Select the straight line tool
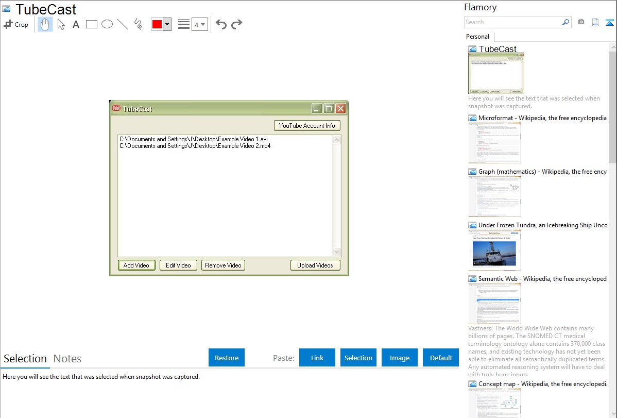The image size is (617, 418). [x=123, y=24]
